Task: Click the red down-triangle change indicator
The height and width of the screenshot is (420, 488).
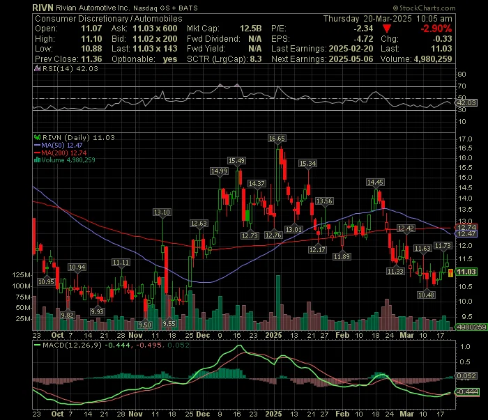Action: (x=387, y=29)
